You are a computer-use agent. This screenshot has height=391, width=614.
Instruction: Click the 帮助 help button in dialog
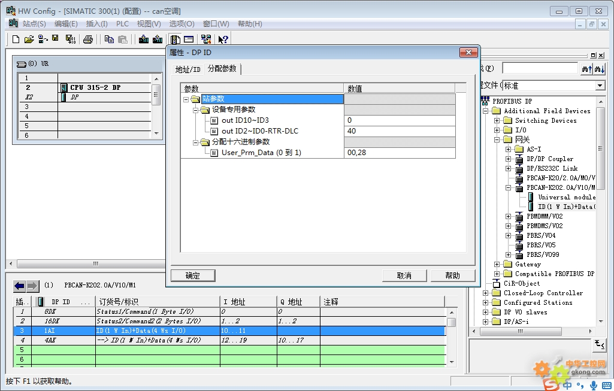point(453,275)
